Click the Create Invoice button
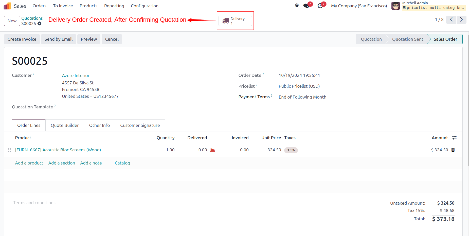This screenshot has height=236, width=469. click(x=22, y=39)
